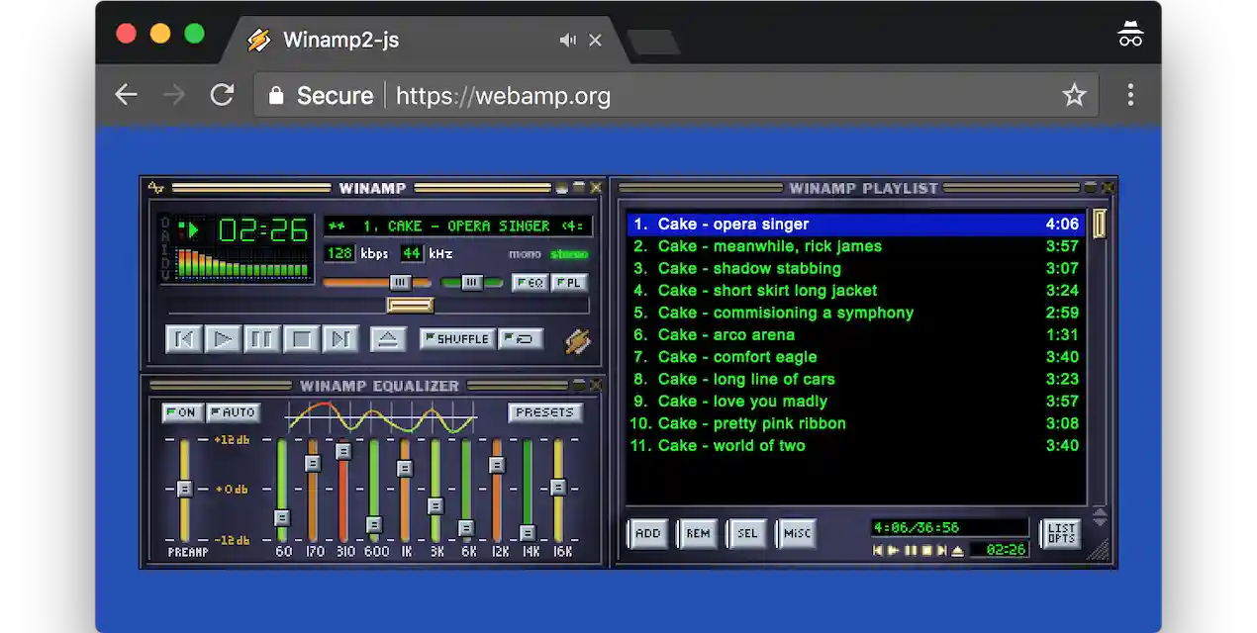Click the equalizer curve graph display
This screenshot has width=1257, height=633.
coord(381,417)
